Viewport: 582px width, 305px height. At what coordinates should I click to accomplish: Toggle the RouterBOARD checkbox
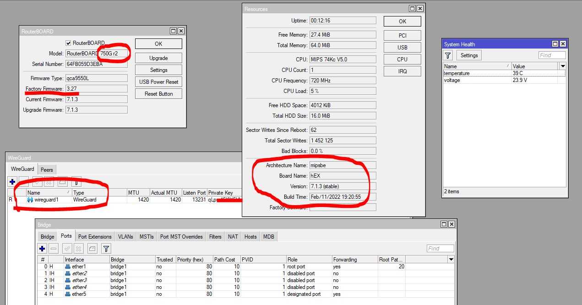69,43
